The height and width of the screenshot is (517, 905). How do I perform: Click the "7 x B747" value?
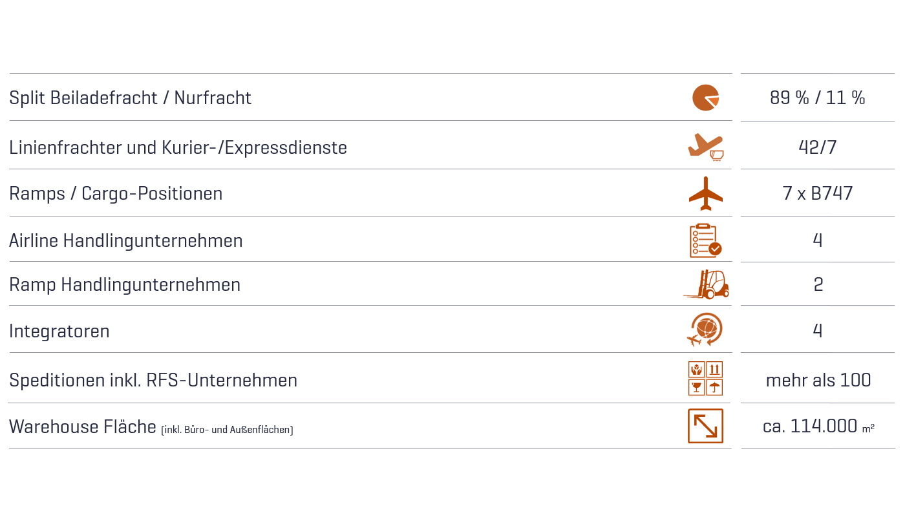click(x=817, y=193)
